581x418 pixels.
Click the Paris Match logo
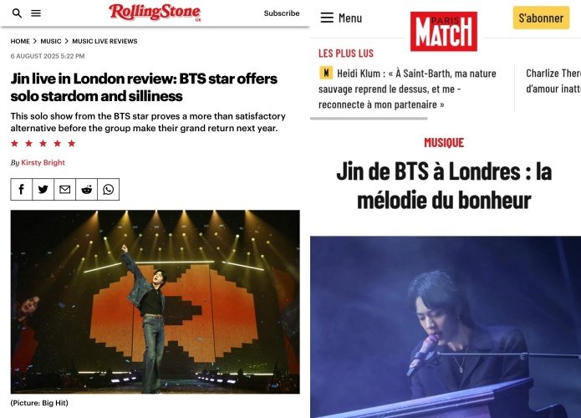pos(444,31)
